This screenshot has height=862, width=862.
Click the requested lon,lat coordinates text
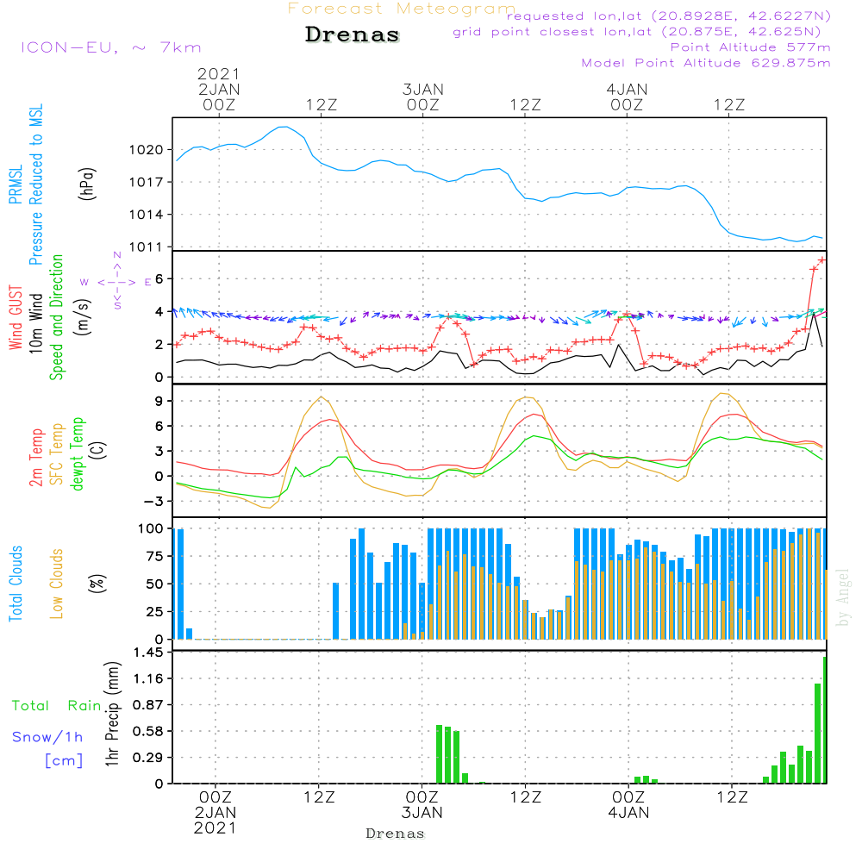(x=668, y=16)
